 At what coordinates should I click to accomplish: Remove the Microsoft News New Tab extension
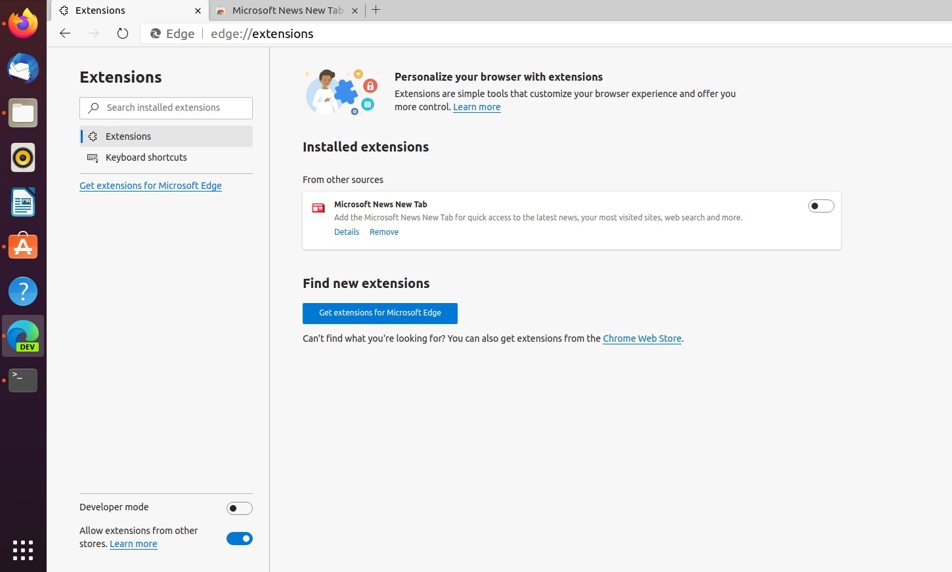[384, 232]
